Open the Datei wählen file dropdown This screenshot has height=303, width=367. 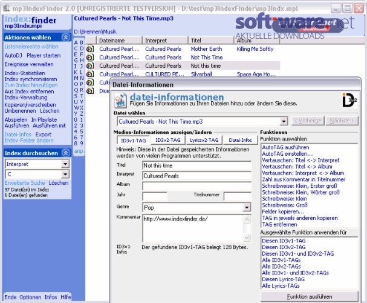pyautogui.click(x=284, y=121)
